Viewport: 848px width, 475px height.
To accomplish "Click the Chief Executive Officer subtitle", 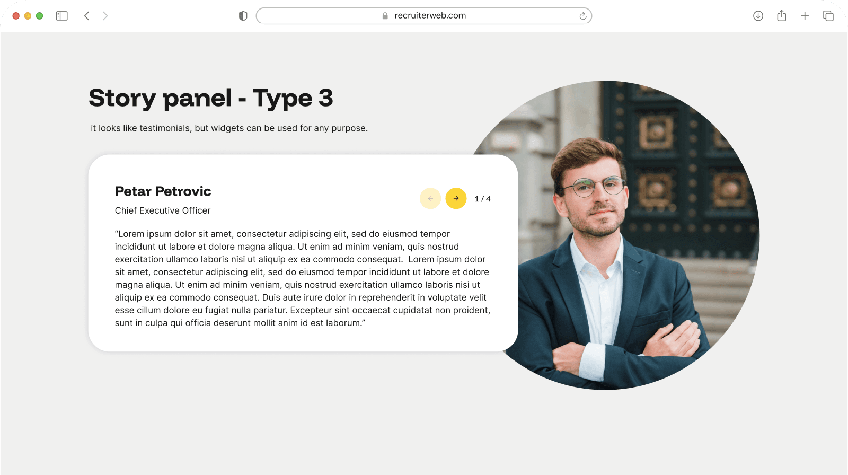I will coord(163,210).
